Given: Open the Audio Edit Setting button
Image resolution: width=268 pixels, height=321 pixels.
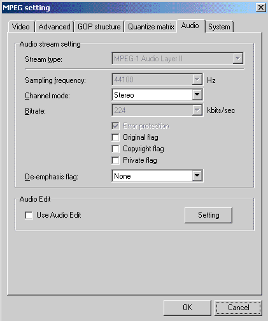Looking at the screenshot, I should [x=208, y=215].
